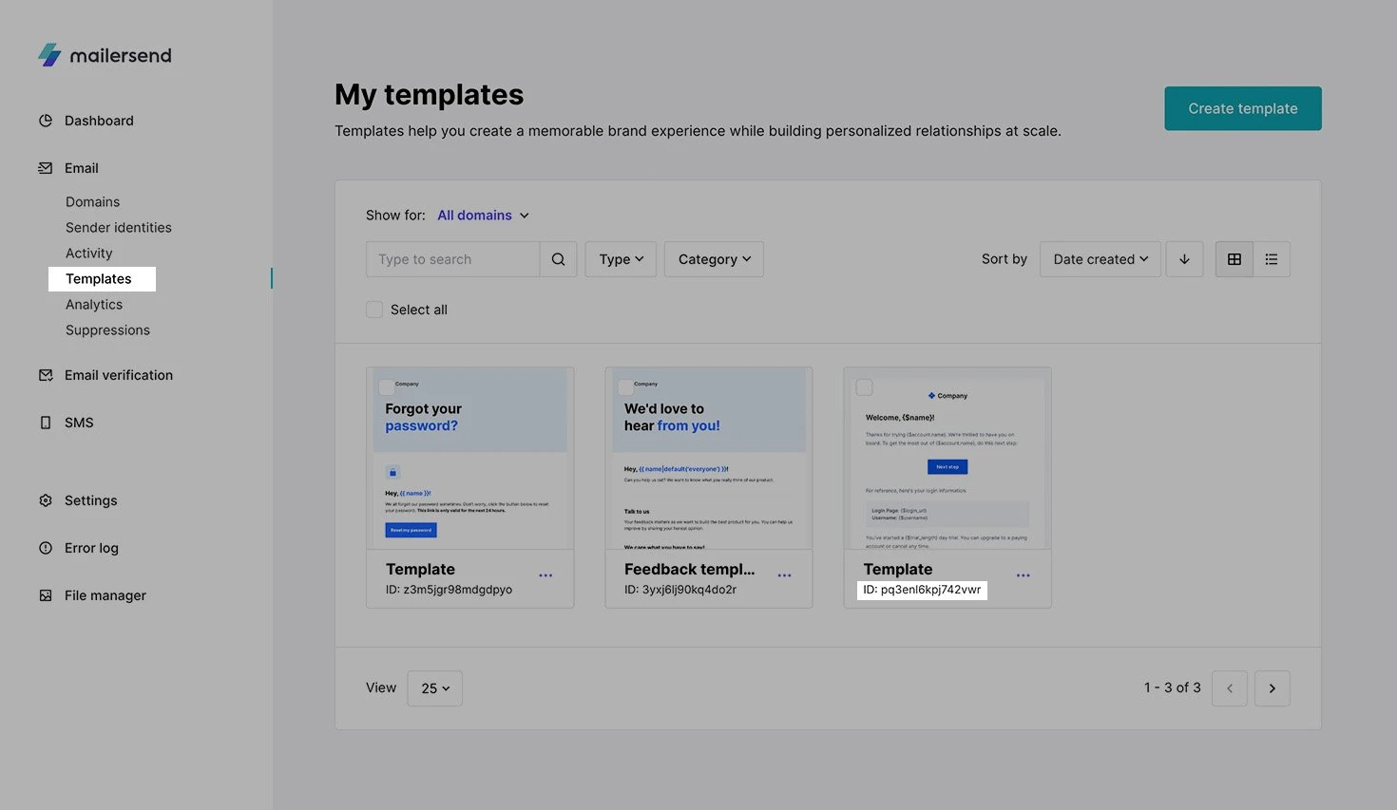Open Analytics in the Email submenu

[x=94, y=305]
